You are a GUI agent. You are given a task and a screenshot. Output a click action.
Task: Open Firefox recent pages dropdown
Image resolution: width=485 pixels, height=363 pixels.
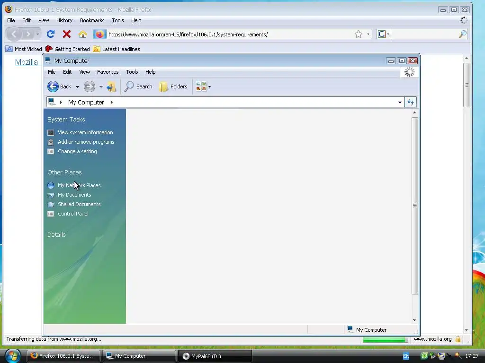tap(37, 34)
